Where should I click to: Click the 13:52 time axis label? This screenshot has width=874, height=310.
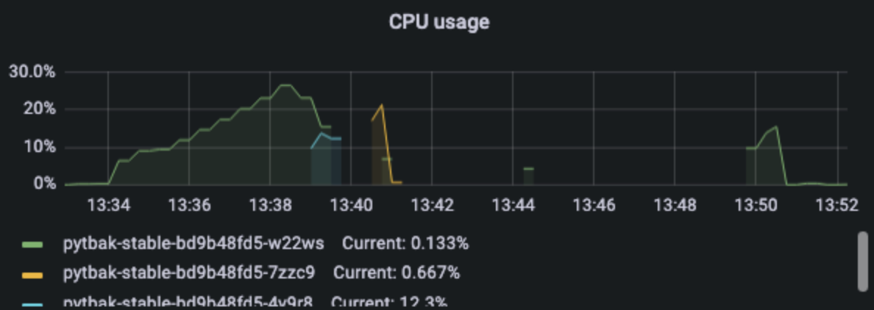[836, 206]
